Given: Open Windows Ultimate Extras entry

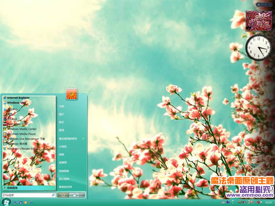Looking at the screenshot, I should pyautogui.click(x=21, y=149).
